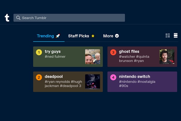The width and height of the screenshot is (181, 121).
Task: Click the yellow number 1 badge
Action: click(39, 52)
